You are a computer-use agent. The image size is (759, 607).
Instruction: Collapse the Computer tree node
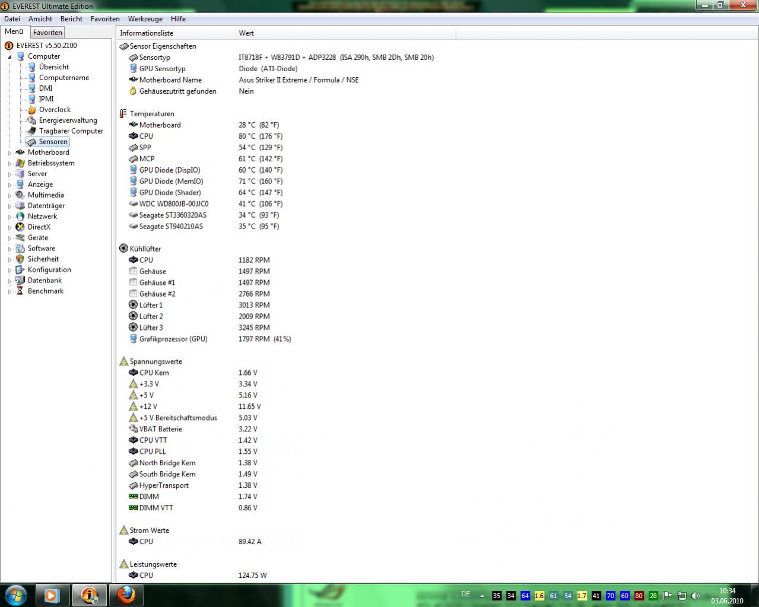point(9,57)
